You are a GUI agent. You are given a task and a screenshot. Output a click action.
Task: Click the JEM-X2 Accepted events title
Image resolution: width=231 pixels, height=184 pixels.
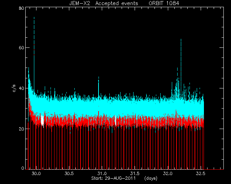tap(104, 3)
